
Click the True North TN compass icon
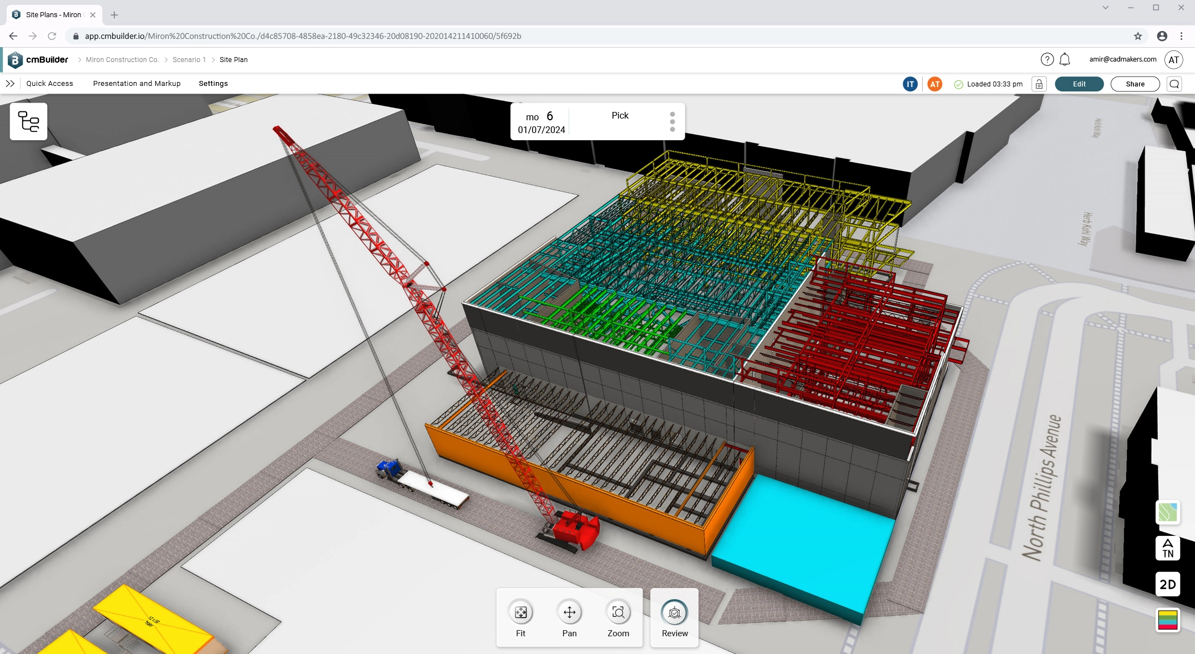[1167, 548]
